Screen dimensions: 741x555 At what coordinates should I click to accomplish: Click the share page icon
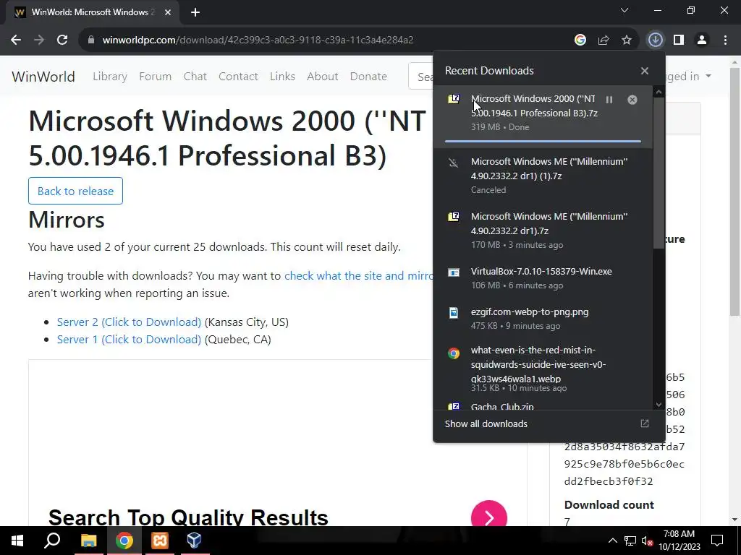[x=604, y=40]
